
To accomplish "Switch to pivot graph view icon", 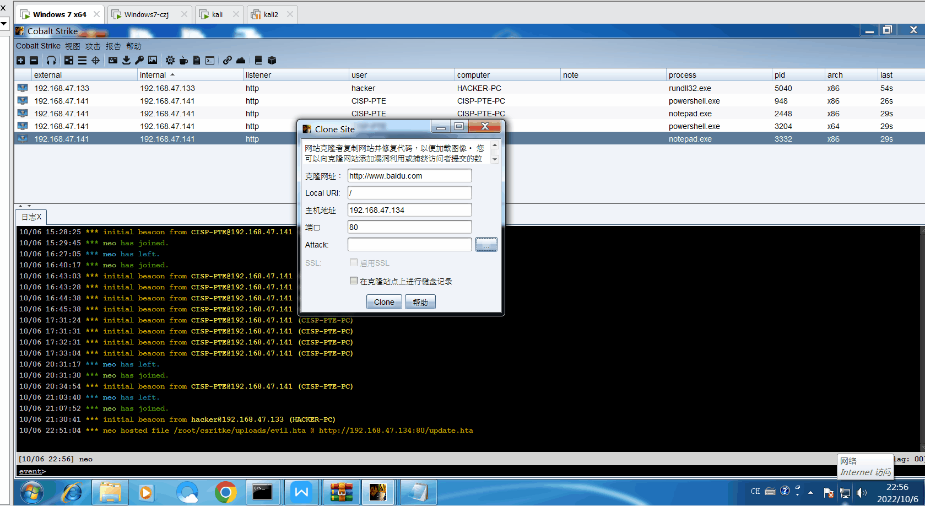I will pos(69,61).
